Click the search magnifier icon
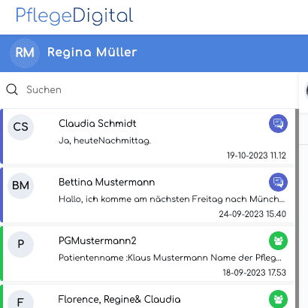The image size is (308, 308). click(12, 89)
